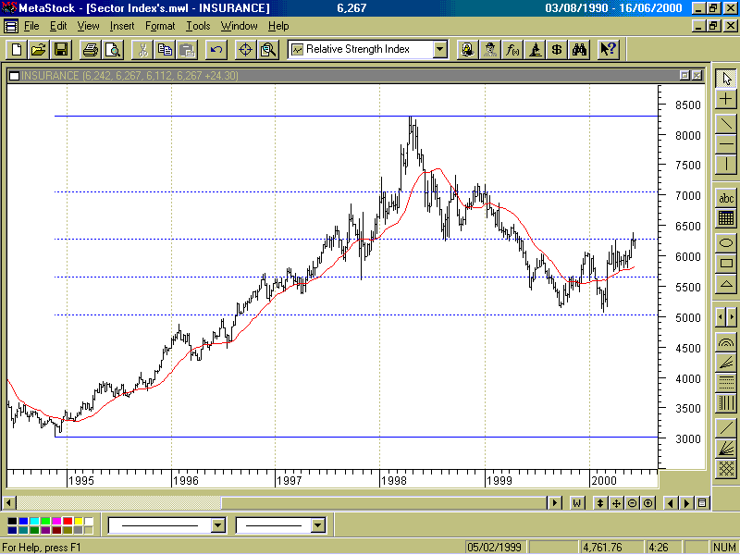Screen dimensions: 740x555
Task: Pick the bright blue color swatch
Action: coord(23,521)
